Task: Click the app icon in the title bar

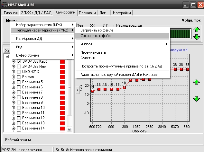Action: (x=5, y=4)
